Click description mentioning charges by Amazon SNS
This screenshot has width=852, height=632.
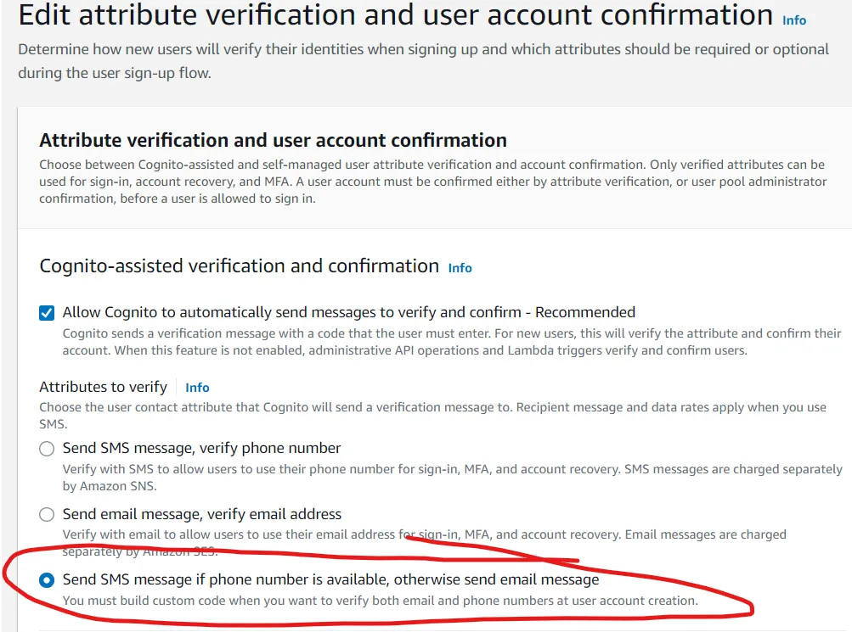tap(452, 478)
